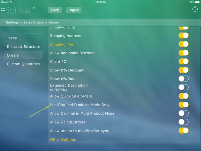Screen dimensions: 201x151
Task: Select Custom Quantities in sidebar
Action: 23,64
